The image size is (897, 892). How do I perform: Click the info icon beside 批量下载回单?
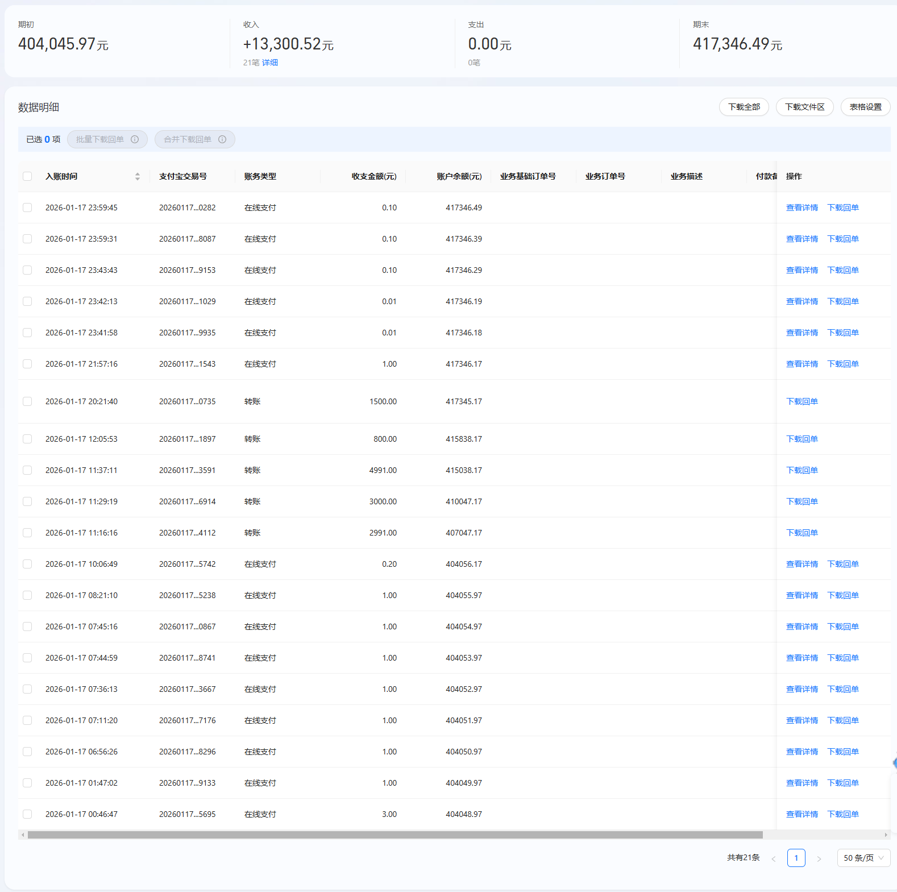pyautogui.click(x=135, y=139)
